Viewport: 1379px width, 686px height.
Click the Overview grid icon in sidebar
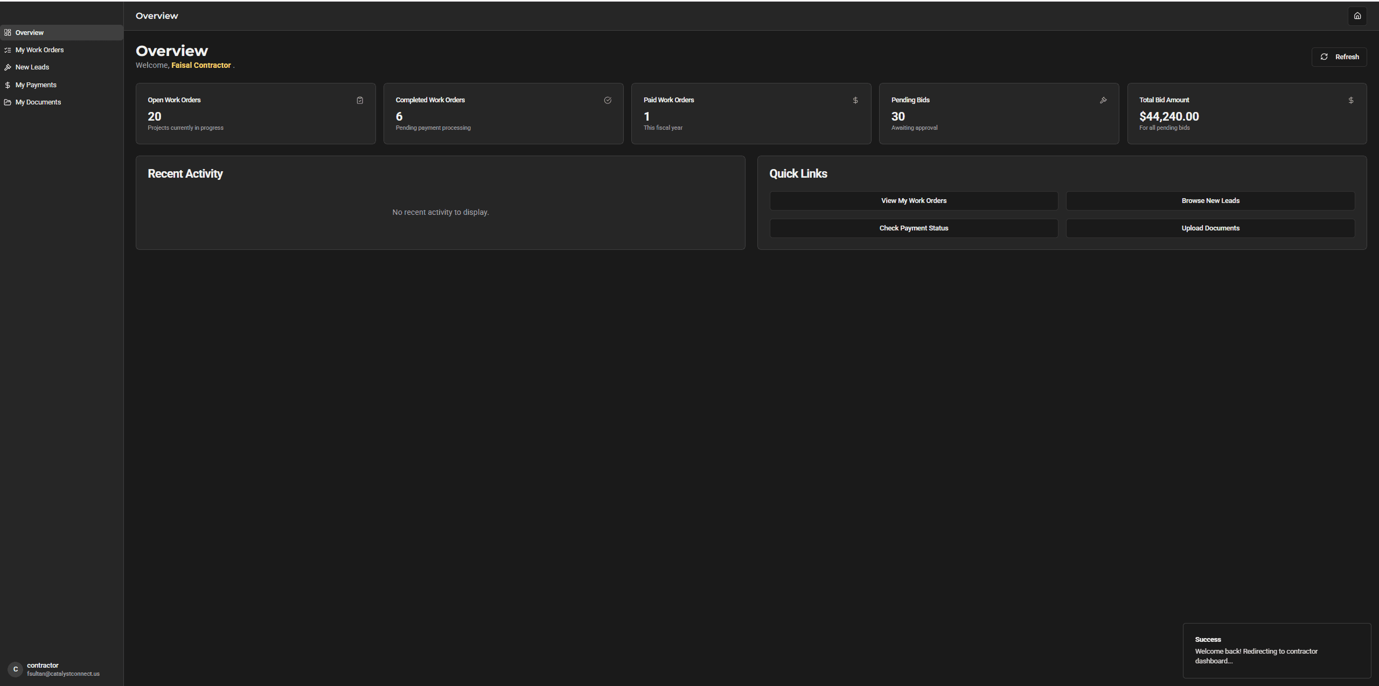click(8, 32)
